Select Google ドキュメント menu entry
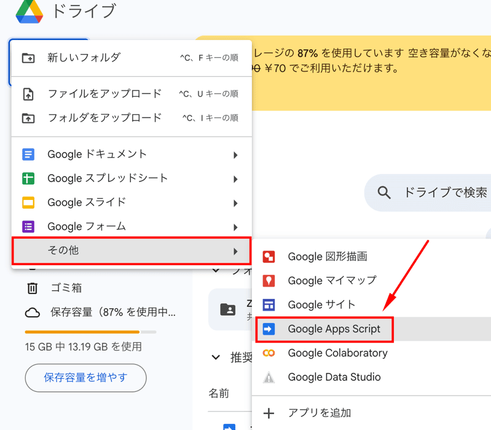This screenshot has height=430, width=491. (x=132, y=154)
